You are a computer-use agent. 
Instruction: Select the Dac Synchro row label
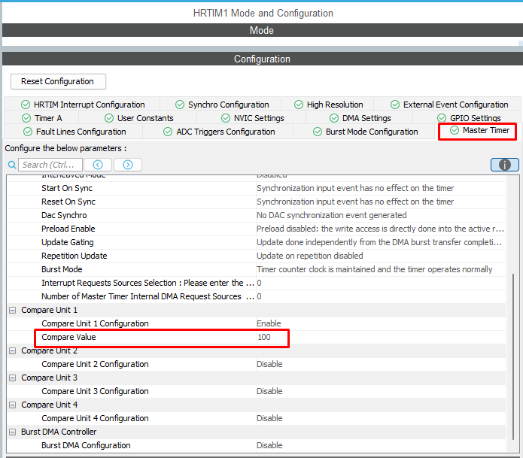click(x=64, y=215)
